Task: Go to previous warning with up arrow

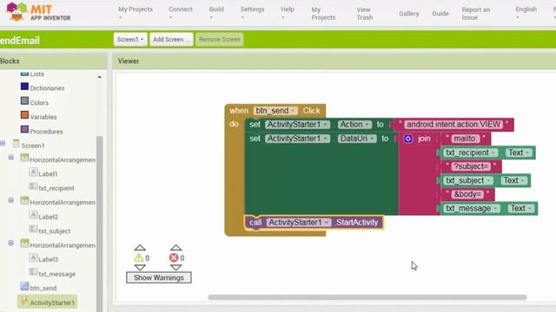Action: pos(140,248)
